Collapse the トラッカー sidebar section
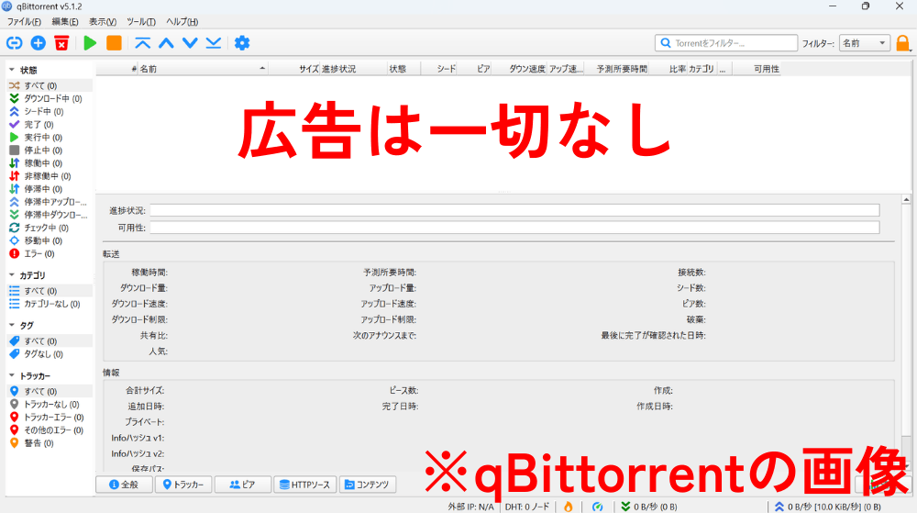The width and height of the screenshot is (917, 513). (x=11, y=376)
